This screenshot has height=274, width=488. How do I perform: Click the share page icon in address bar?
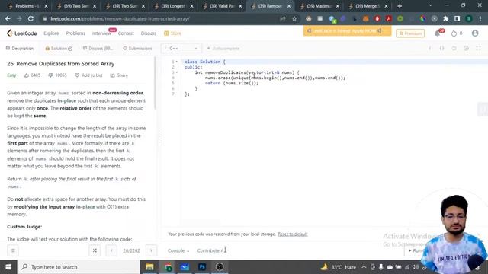283,18
